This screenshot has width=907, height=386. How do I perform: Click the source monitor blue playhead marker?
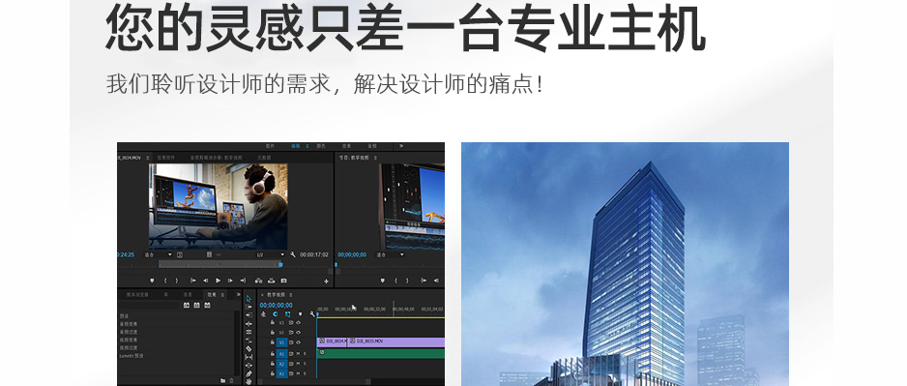click(280, 264)
